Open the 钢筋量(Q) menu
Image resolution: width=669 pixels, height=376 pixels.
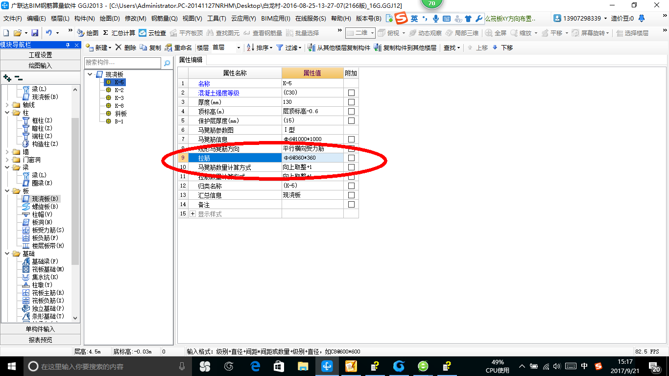click(x=164, y=19)
